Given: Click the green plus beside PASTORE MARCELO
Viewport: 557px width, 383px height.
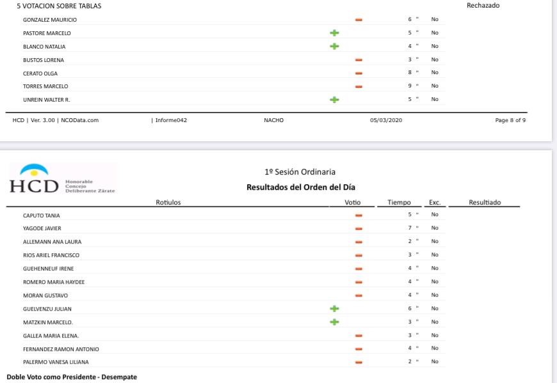Looking at the screenshot, I should pos(334,33).
